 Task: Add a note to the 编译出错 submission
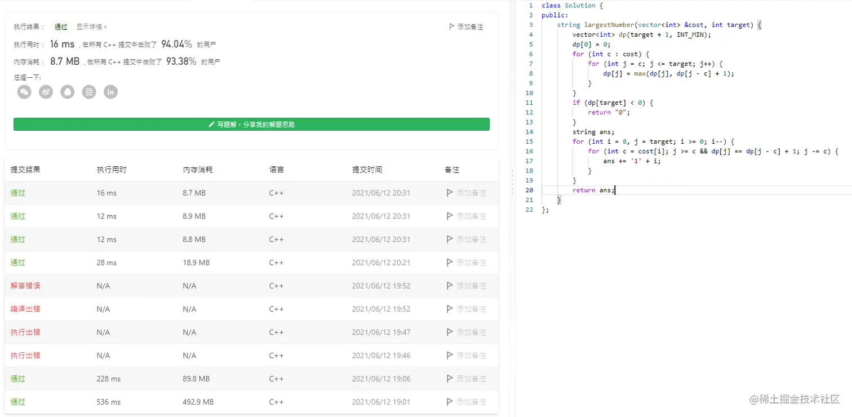466,309
